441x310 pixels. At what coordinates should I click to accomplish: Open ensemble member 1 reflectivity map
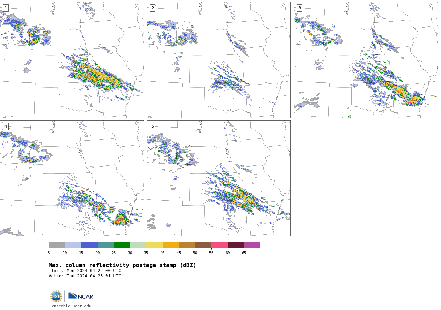tap(72, 60)
